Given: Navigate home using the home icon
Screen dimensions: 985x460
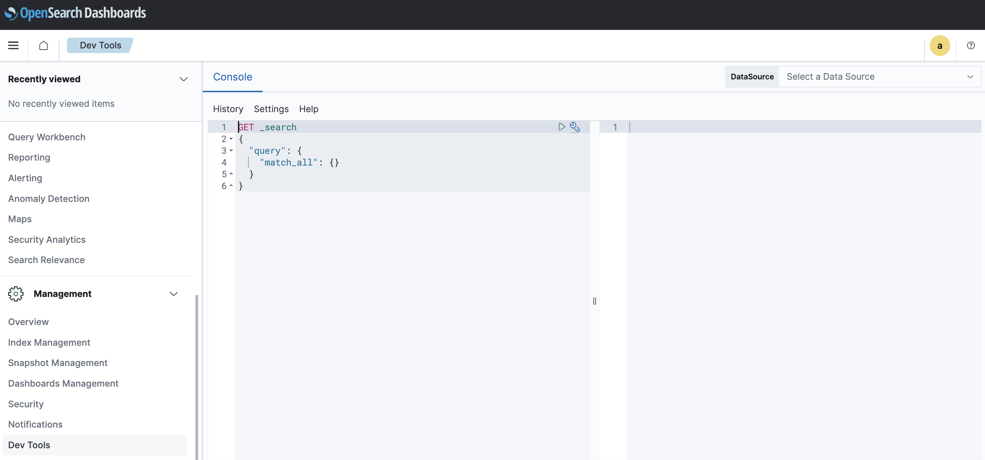Looking at the screenshot, I should coord(43,45).
